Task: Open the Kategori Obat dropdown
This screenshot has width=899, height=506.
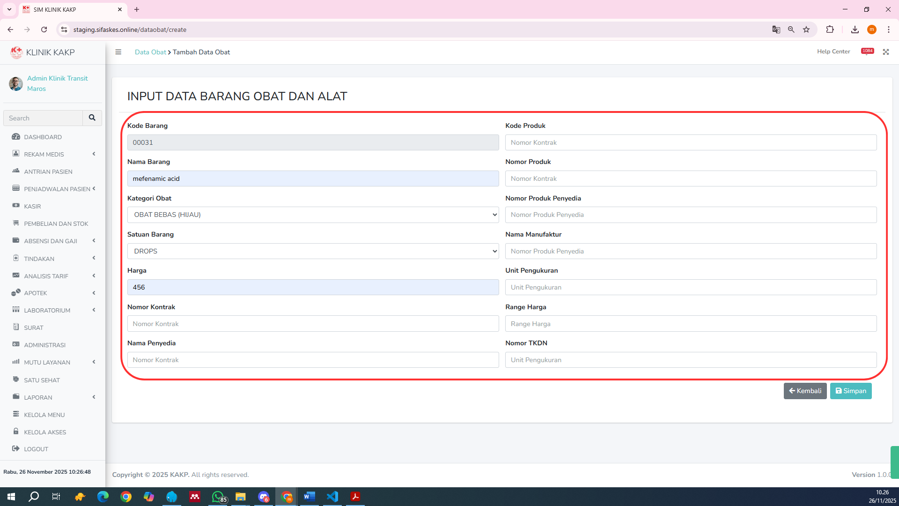Action: [313, 215]
